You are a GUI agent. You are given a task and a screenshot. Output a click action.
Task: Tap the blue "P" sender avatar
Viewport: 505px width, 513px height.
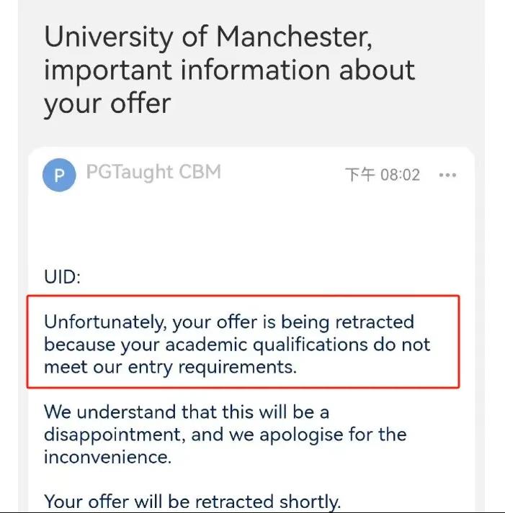click(60, 176)
